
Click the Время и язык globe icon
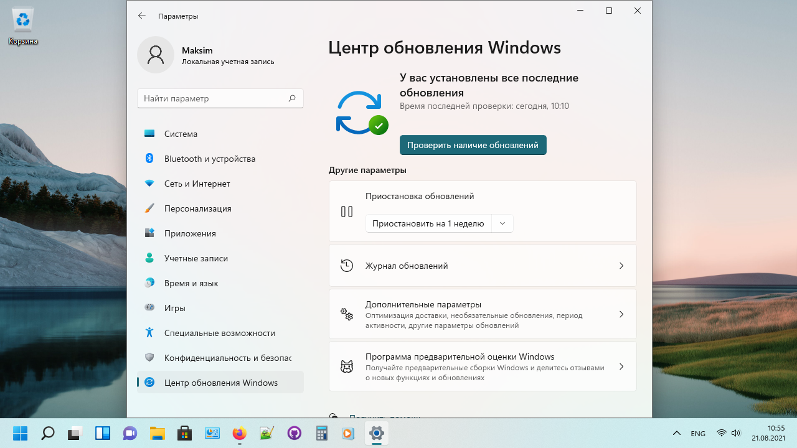click(x=149, y=283)
